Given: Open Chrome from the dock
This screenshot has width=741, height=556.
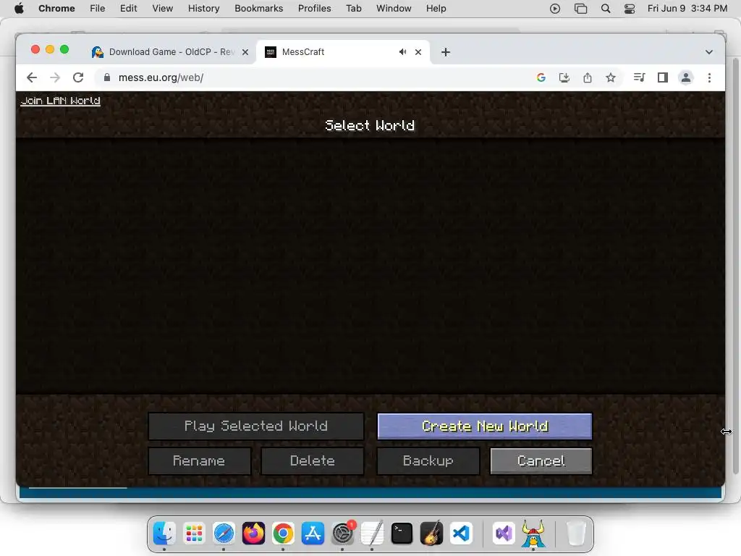Looking at the screenshot, I should [283, 534].
